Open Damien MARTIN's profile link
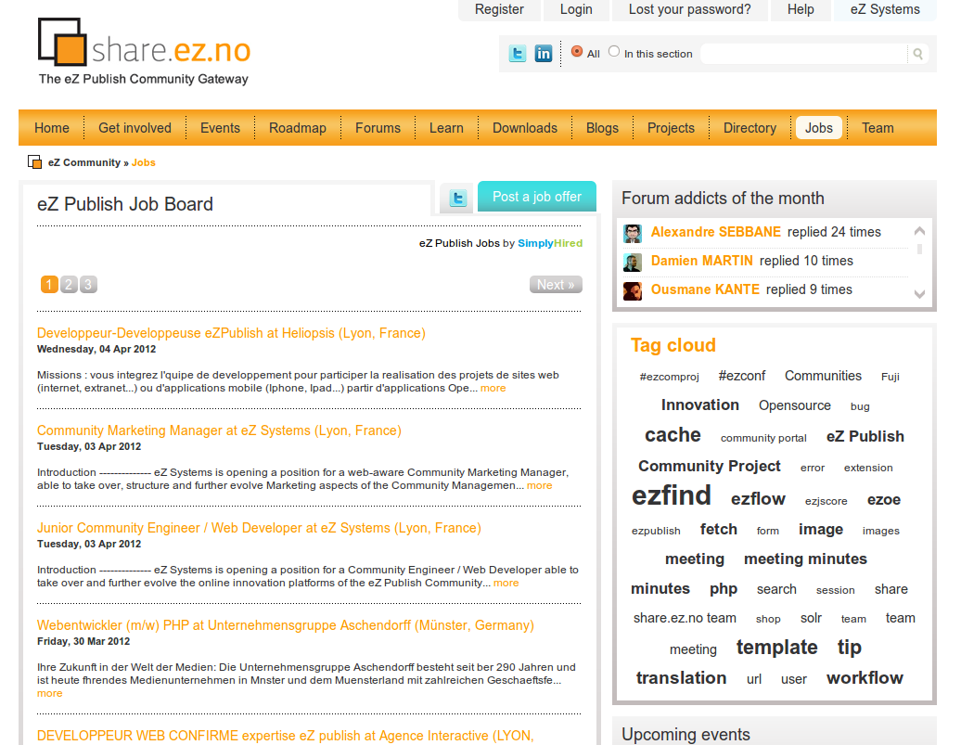961x745 pixels. click(x=702, y=261)
